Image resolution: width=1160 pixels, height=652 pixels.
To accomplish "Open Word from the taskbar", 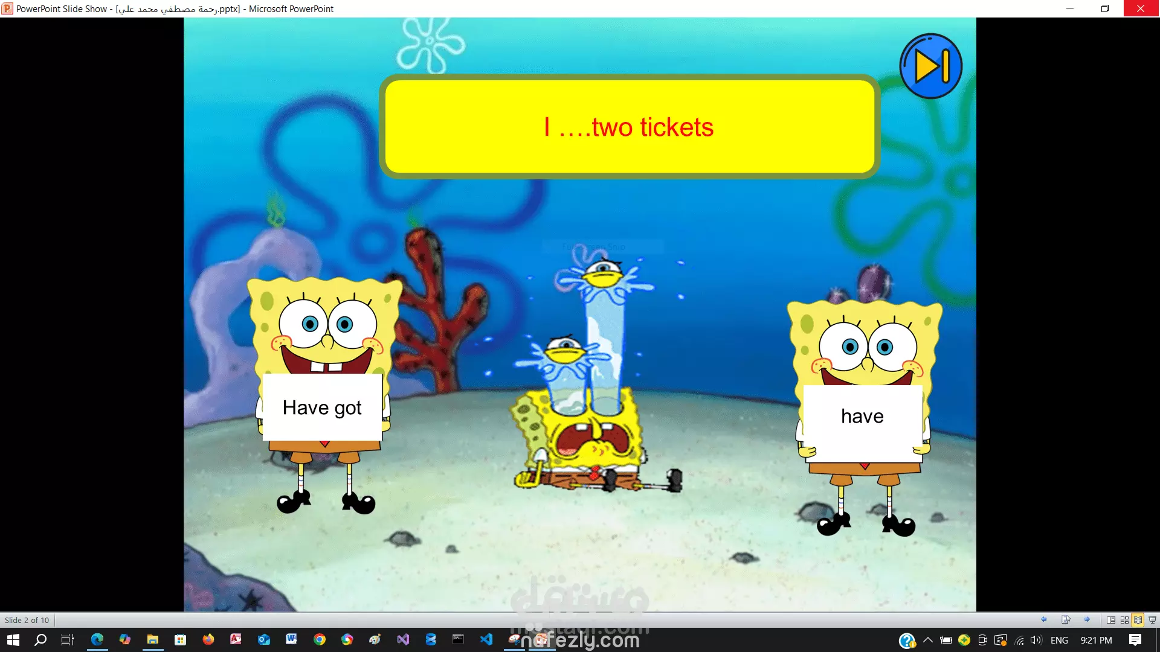I will [291, 639].
